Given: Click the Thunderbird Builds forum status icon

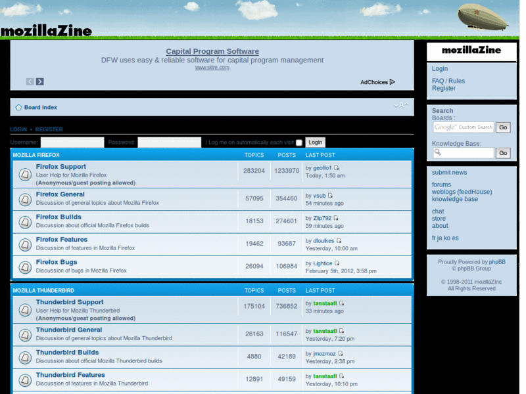Looking at the screenshot, I should coord(25,357).
